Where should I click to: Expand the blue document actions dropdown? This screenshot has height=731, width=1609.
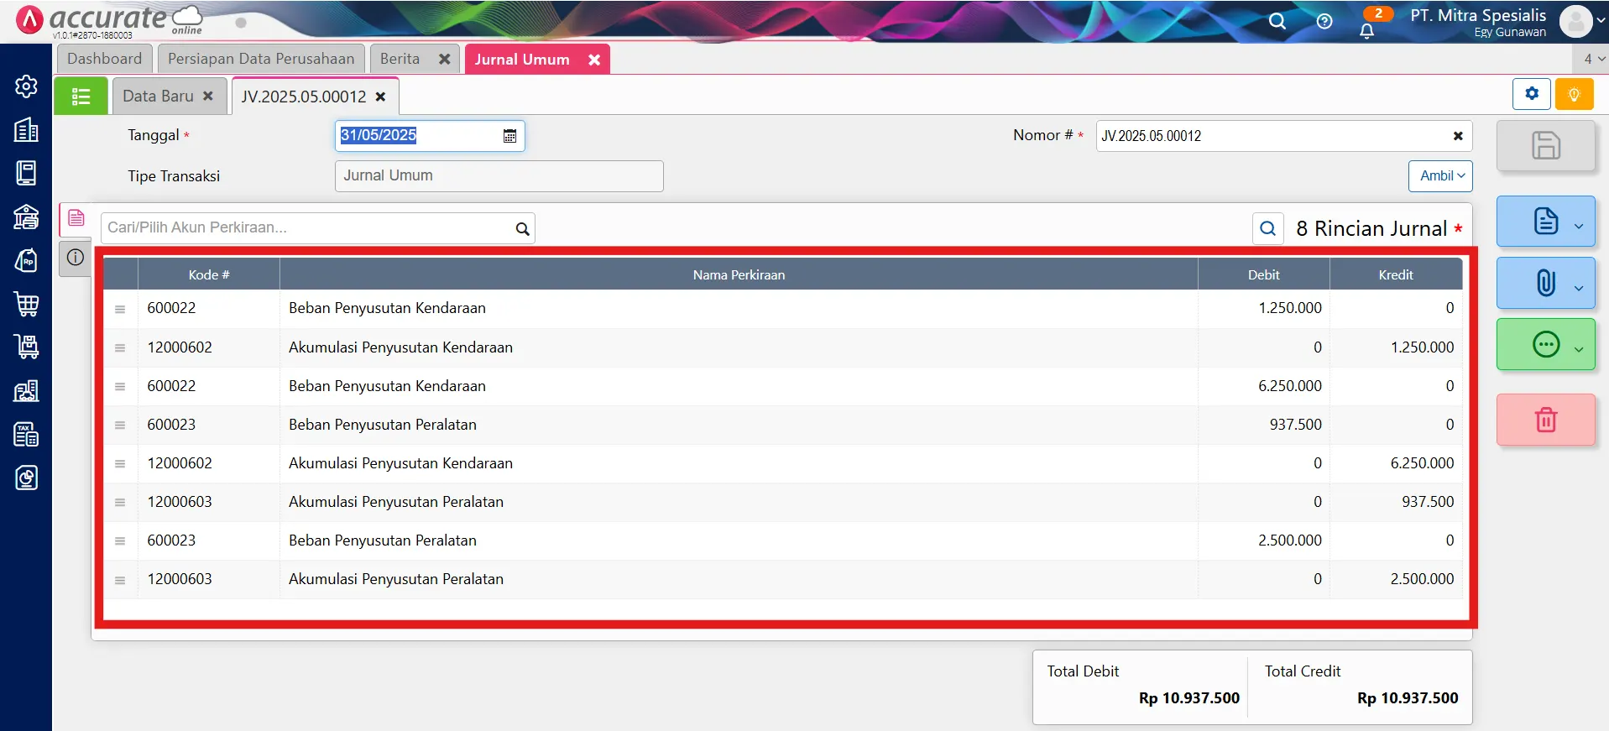1578,226
